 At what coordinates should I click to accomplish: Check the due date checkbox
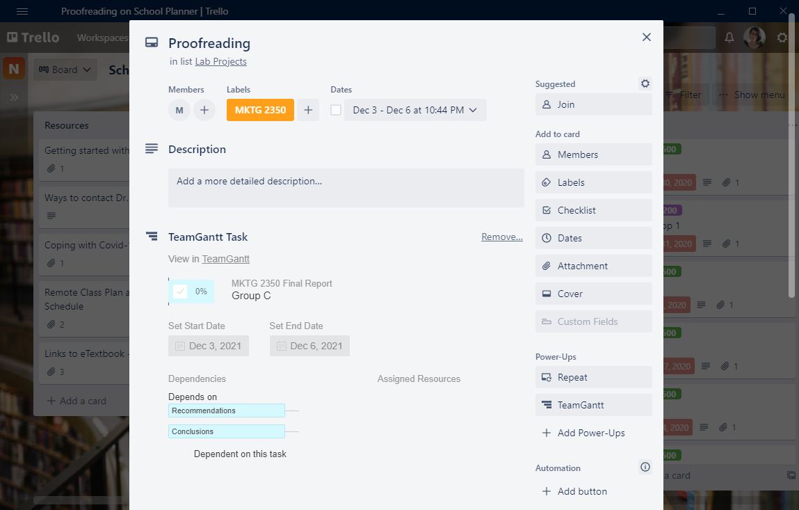[336, 109]
